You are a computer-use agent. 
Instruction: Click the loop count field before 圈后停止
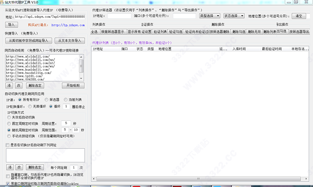pyautogui.click(x=66, y=107)
